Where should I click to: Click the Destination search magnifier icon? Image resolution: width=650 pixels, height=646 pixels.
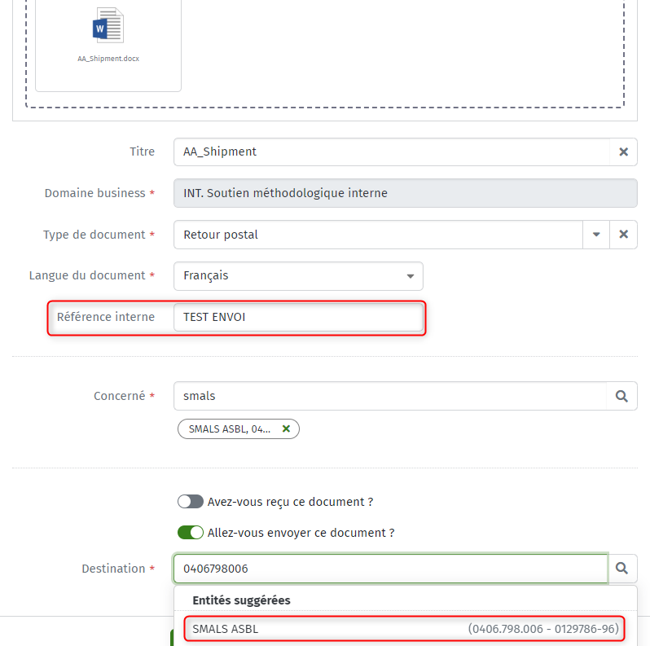(621, 568)
